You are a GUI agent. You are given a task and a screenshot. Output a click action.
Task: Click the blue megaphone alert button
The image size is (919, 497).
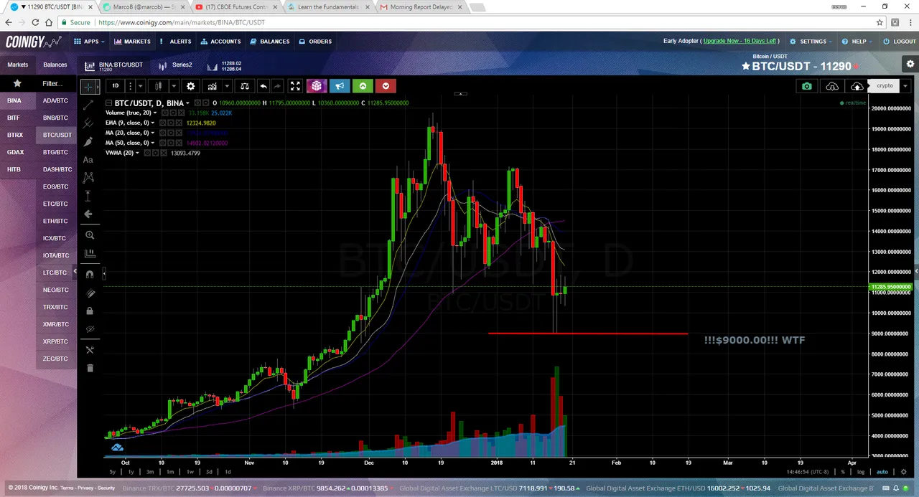340,86
